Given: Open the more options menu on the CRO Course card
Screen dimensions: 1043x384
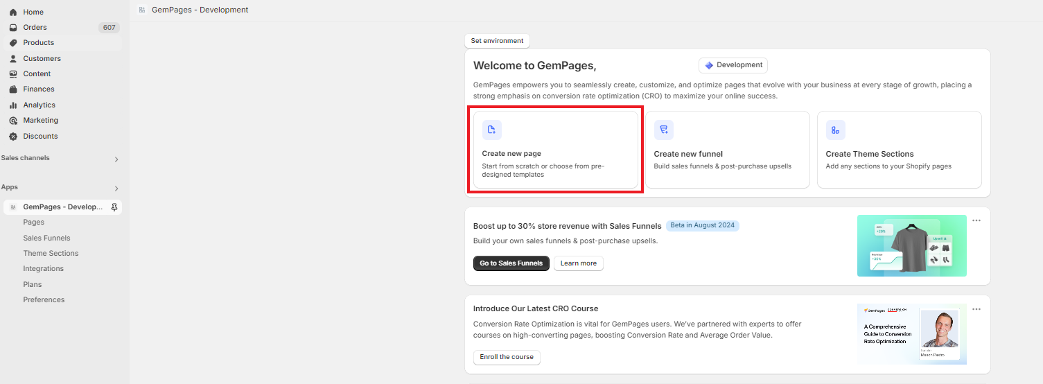Looking at the screenshot, I should [976, 309].
